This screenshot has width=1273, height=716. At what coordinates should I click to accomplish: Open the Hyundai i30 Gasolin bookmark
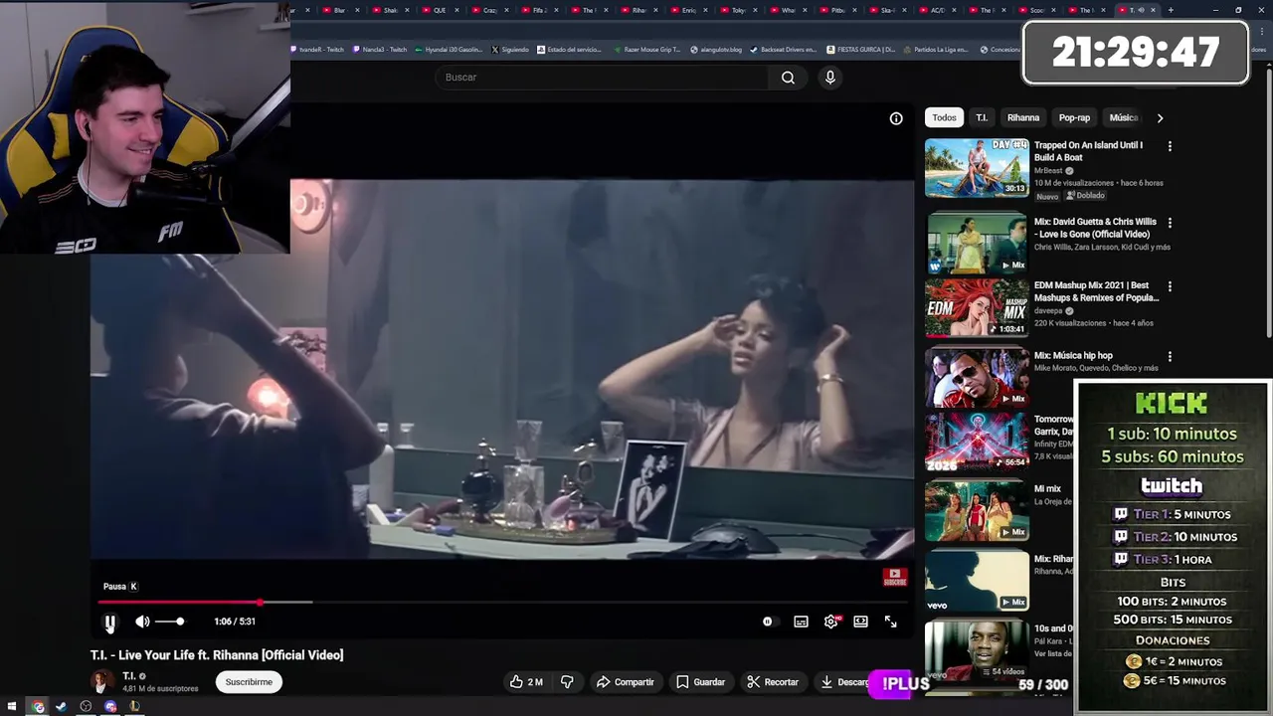click(x=449, y=50)
